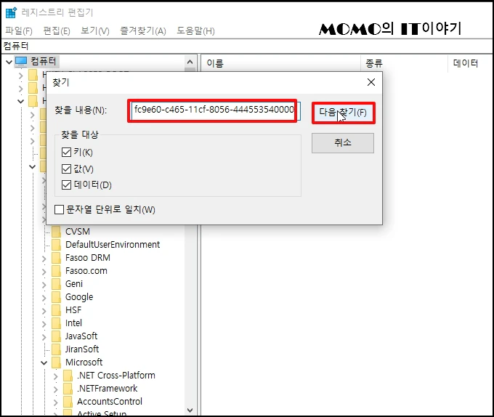The height and width of the screenshot is (417, 494).
Task: Expand the HSF key
Action: [44, 311]
